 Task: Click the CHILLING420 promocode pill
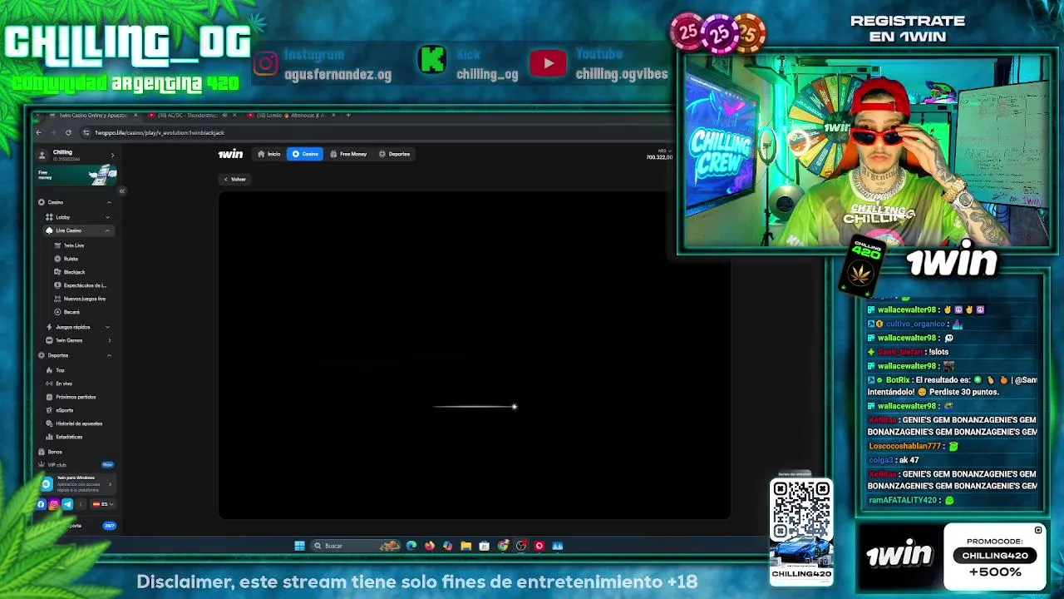(x=995, y=555)
